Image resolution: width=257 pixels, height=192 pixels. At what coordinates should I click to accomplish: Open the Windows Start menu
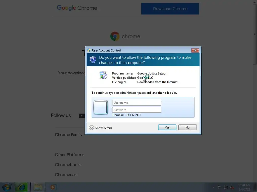[7, 187]
